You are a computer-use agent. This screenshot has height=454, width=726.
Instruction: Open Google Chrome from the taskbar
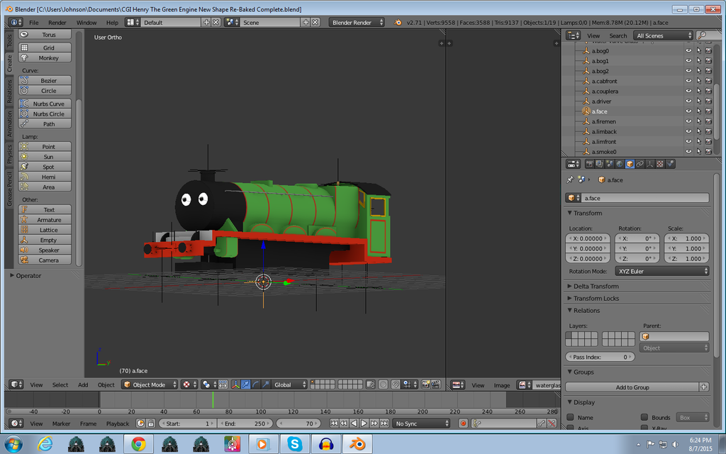point(138,444)
